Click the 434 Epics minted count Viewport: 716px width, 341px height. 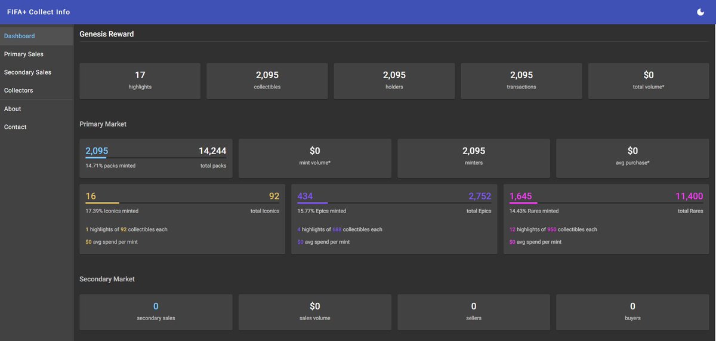coord(305,196)
